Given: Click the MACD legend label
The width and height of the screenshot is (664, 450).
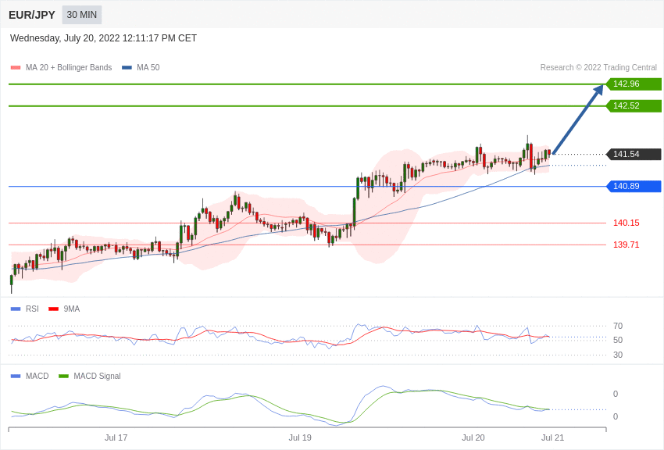Looking at the screenshot, I should pyautogui.click(x=37, y=376).
